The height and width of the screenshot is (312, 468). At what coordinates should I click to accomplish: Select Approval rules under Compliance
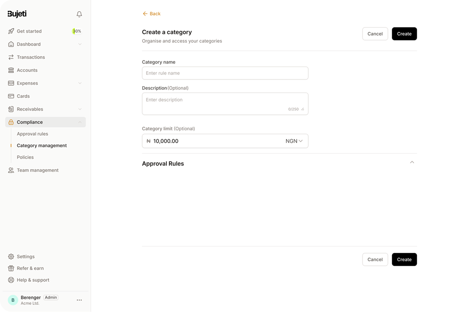tap(32, 134)
